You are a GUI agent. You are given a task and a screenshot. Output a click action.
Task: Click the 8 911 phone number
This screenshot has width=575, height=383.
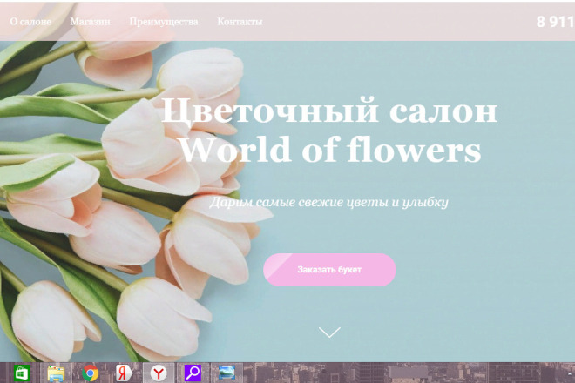point(556,22)
